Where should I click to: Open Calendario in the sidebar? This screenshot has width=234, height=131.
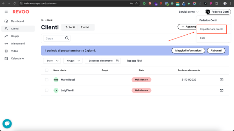[x=18, y=58]
